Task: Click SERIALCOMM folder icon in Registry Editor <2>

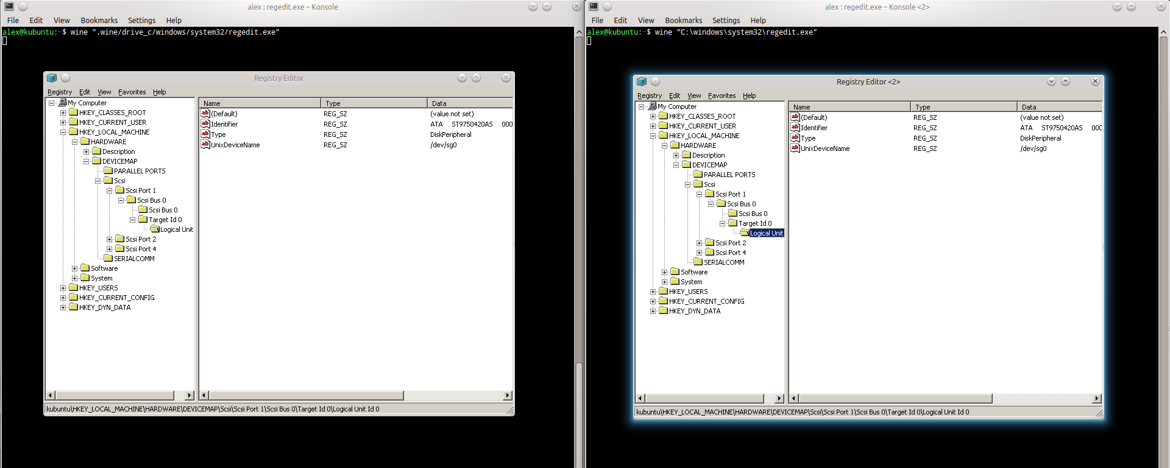Action: pyautogui.click(x=698, y=262)
